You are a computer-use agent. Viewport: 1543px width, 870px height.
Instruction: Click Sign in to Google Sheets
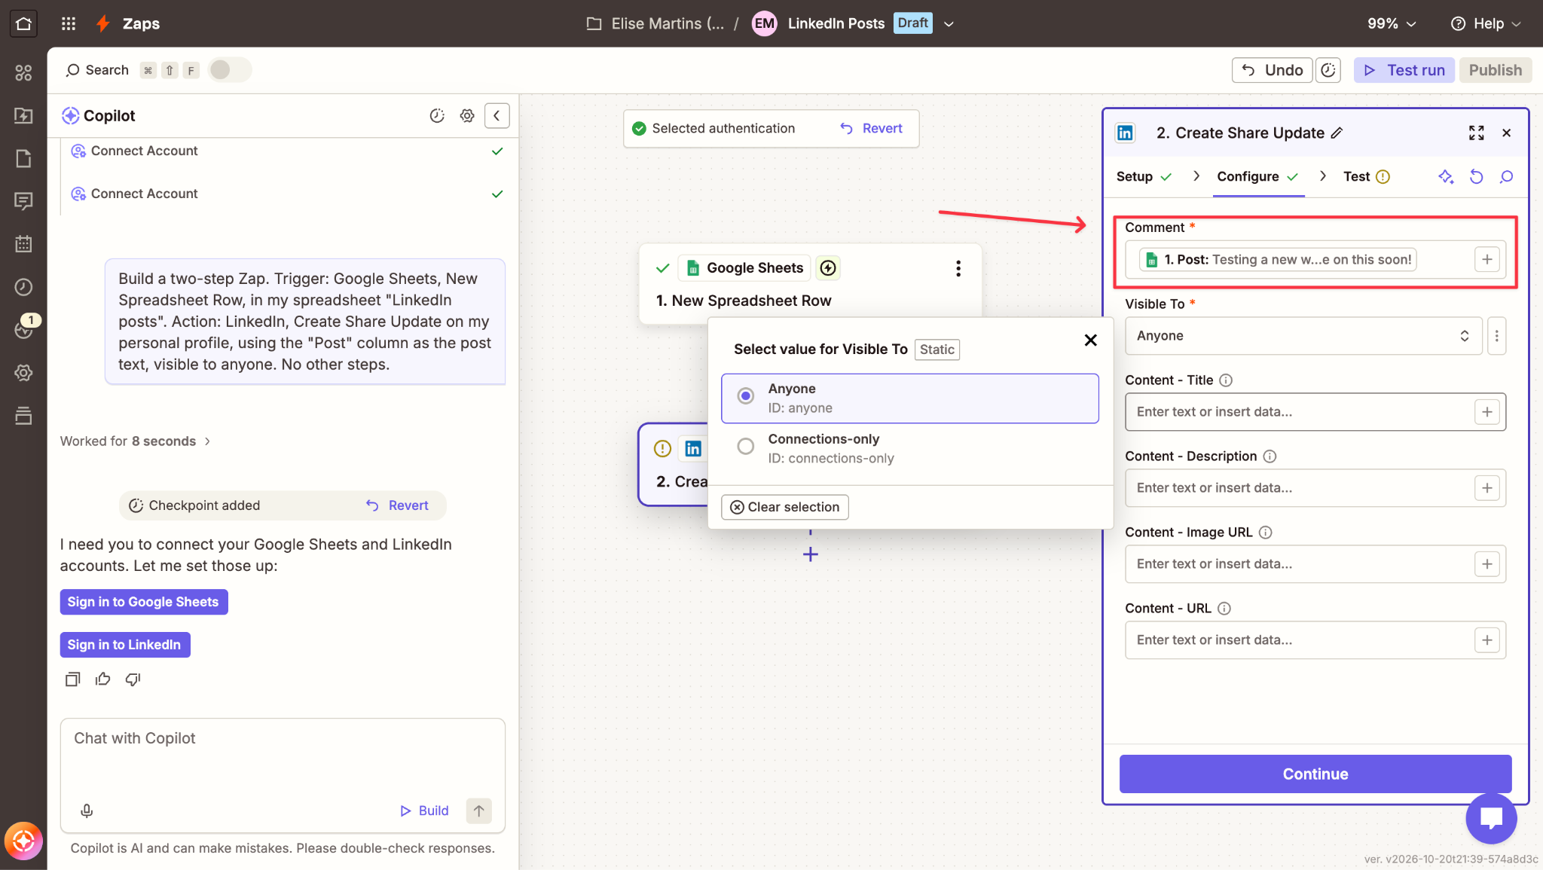(x=143, y=602)
